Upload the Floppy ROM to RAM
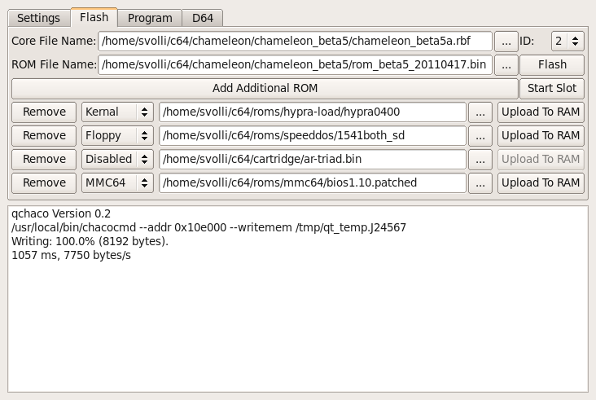The image size is (596, 400). (x=541, y=135)
